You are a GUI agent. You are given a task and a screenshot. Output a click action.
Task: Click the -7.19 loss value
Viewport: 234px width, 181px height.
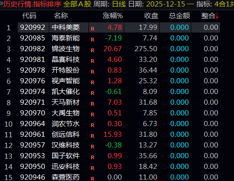(114, 38)
